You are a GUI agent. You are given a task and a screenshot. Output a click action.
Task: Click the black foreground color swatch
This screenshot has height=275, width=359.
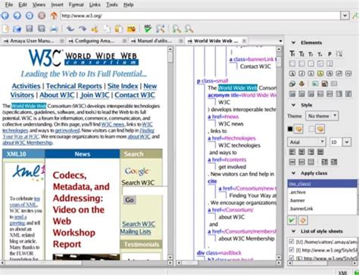(290, 129)
